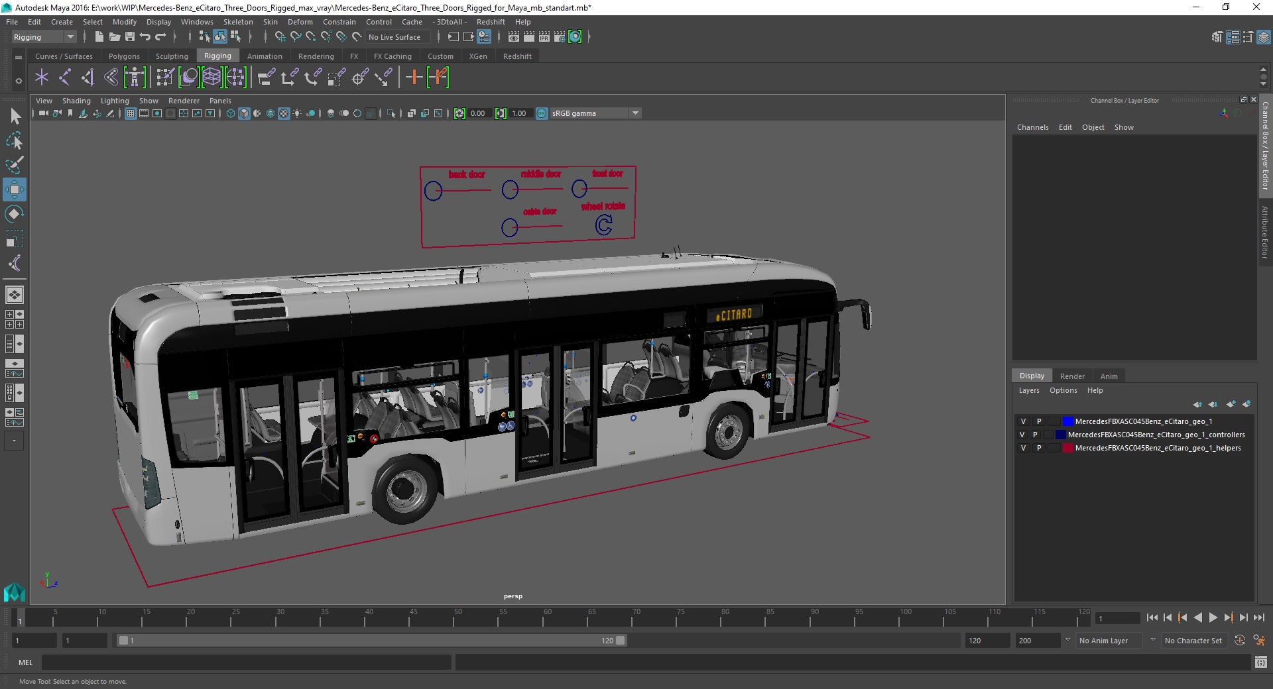Open the Render layer tab
The height and width of the screenshot is (689, 1273).
point(1072,376)
